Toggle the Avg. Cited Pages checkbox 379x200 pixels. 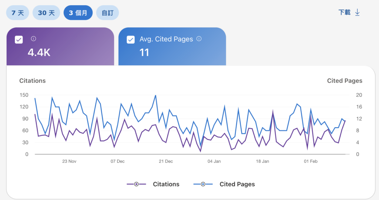point(131,39)
